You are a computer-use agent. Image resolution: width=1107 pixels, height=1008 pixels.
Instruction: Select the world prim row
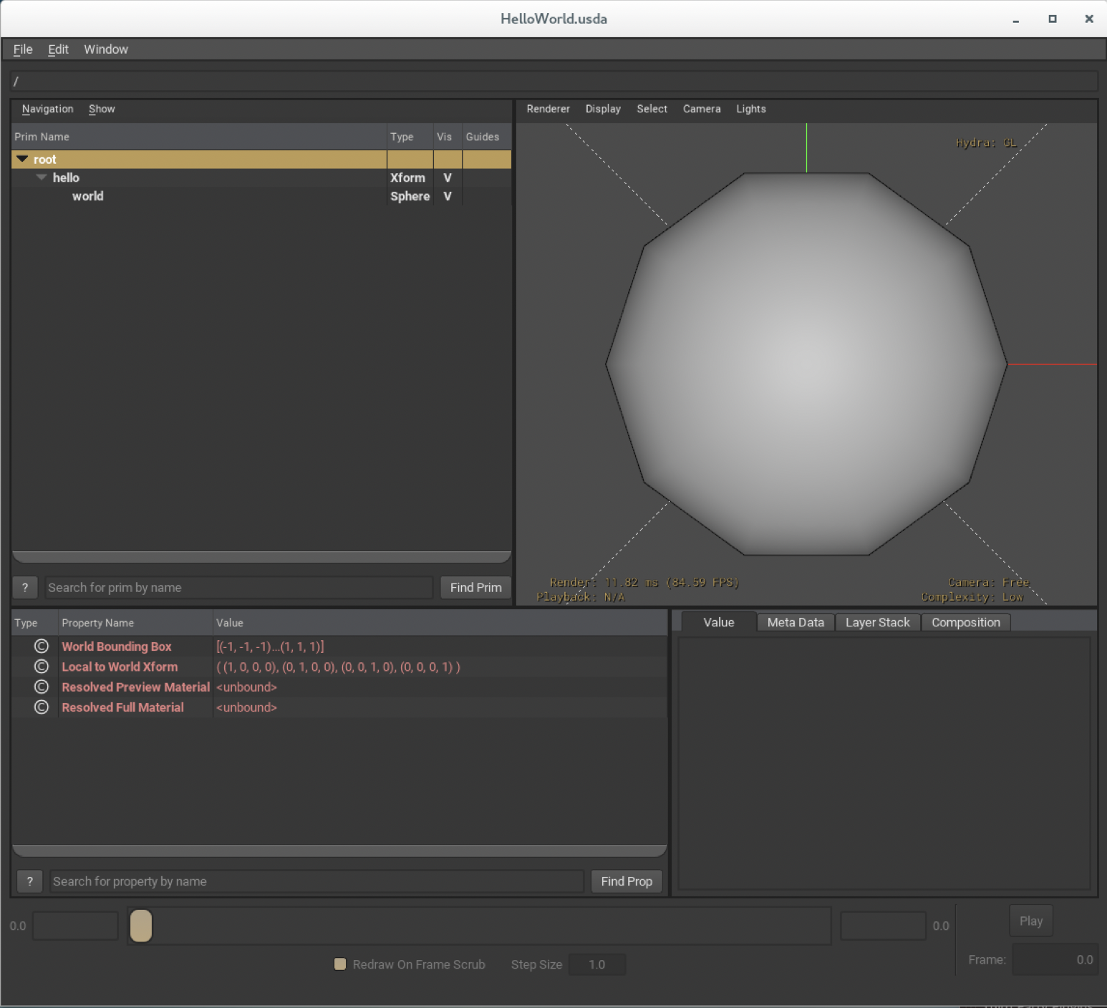261,196
